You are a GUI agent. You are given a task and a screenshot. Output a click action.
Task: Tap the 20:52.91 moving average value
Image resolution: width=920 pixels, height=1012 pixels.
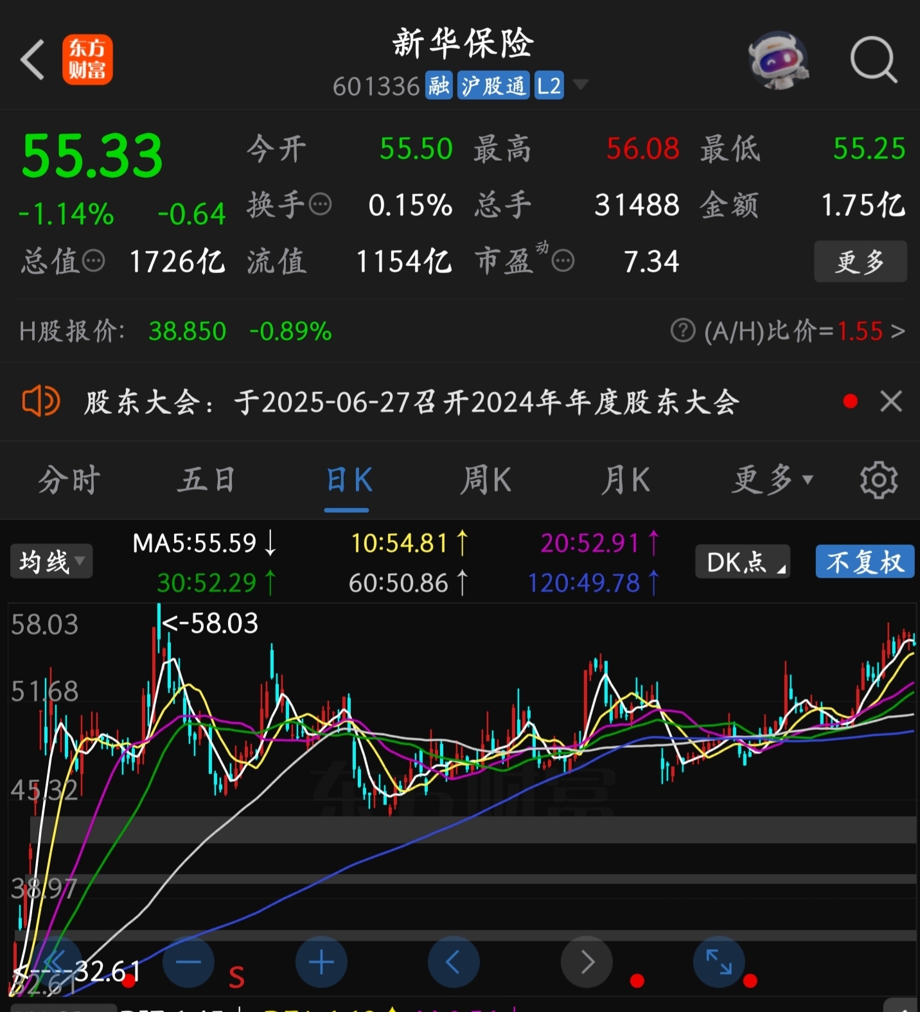tap(600, 544)
